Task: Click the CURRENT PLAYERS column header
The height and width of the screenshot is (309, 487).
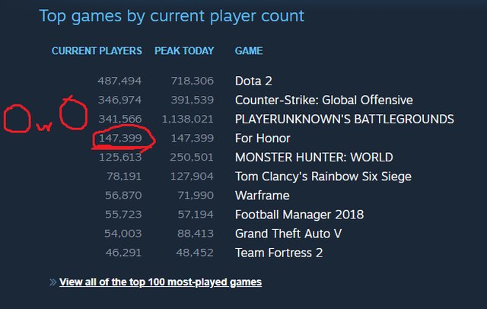Action: (x=97, y=51)
